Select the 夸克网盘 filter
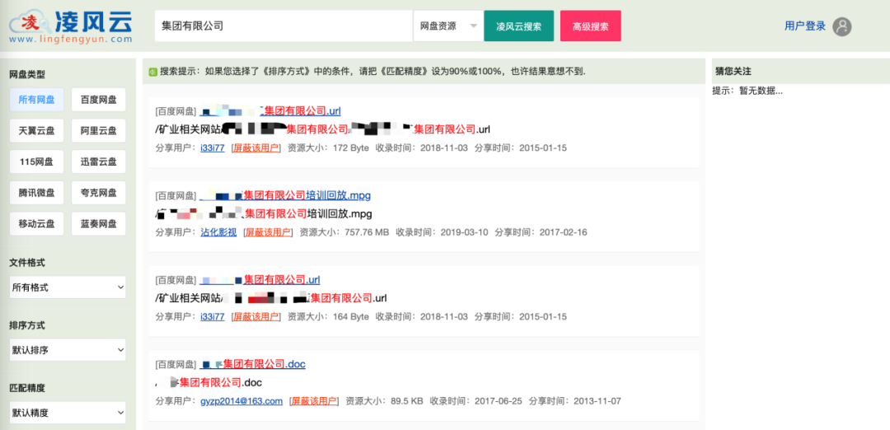 coord(99,193)
